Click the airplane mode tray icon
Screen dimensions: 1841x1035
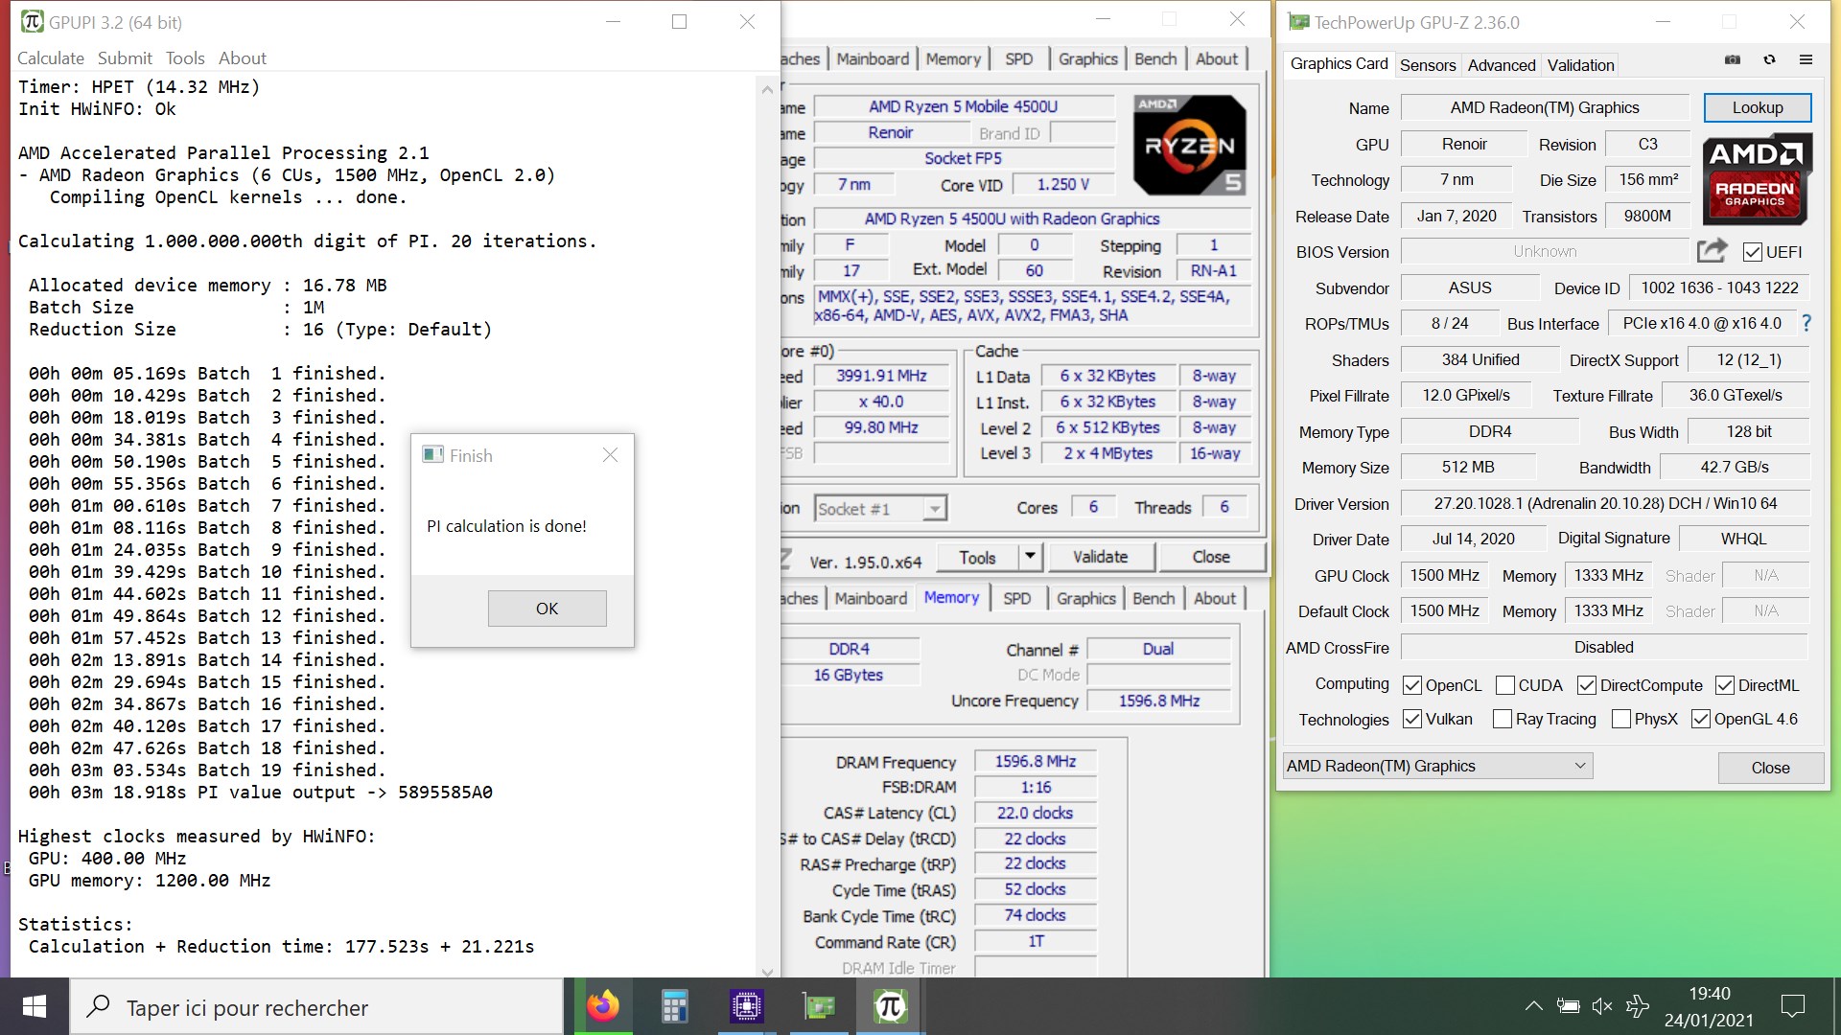(1638, 1006)
